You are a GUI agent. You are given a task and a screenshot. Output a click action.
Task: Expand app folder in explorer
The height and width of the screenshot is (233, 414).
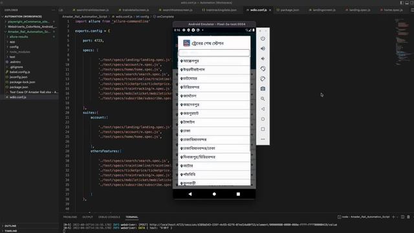pos(12,41)
